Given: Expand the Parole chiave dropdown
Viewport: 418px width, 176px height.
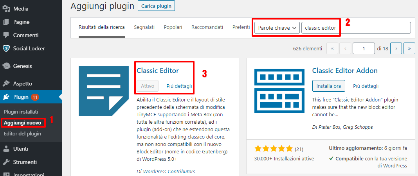Looking at the screenshot, I should [277, 28].
